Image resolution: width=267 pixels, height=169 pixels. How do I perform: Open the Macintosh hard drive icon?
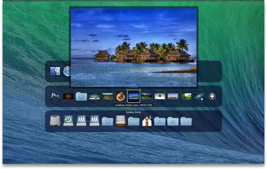[x=55, y=121]
